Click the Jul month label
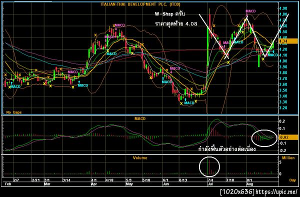 coord(210,184)
